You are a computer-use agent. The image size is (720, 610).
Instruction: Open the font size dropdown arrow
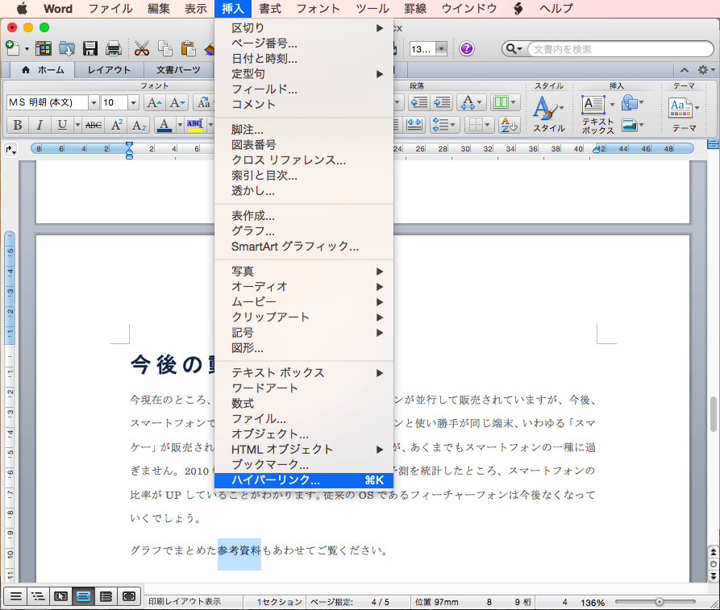pos(133,103)
